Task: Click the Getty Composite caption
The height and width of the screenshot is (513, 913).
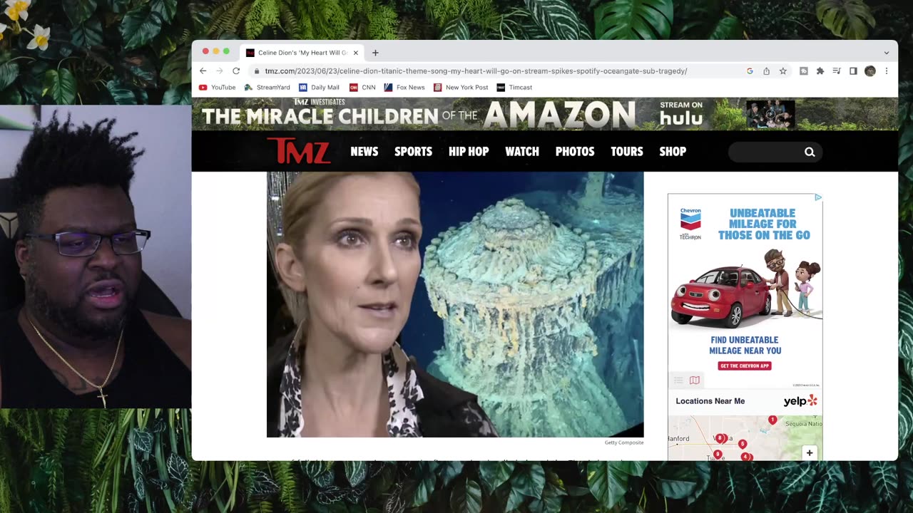Action: [x=624, y=442]
